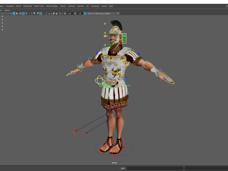This screenshot has width=228, height=171.
Task: Enable Depth of Field icon
Action: [x=44, y=13]
